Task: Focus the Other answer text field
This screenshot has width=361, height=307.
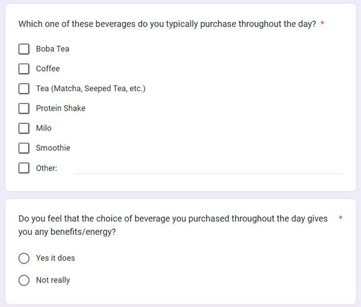Action: click(209, 169)
